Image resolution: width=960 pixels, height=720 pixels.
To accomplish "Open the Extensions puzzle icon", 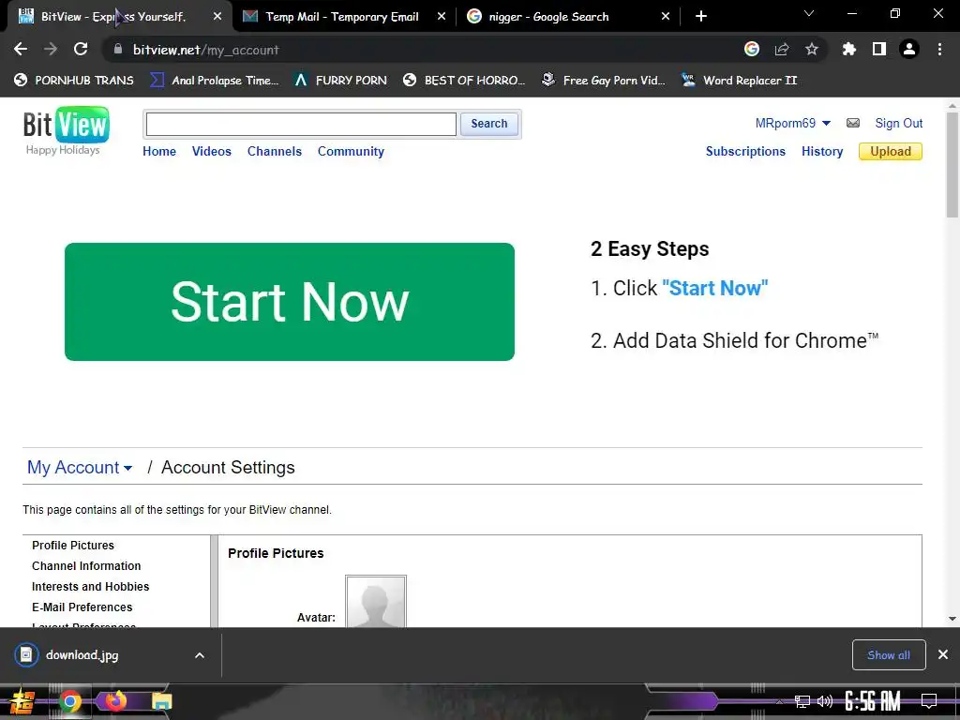I will click(849, 50).
